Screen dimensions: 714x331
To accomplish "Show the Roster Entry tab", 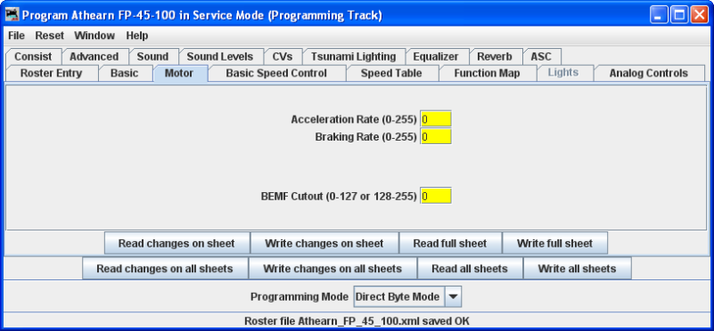I will click(51, 73).
